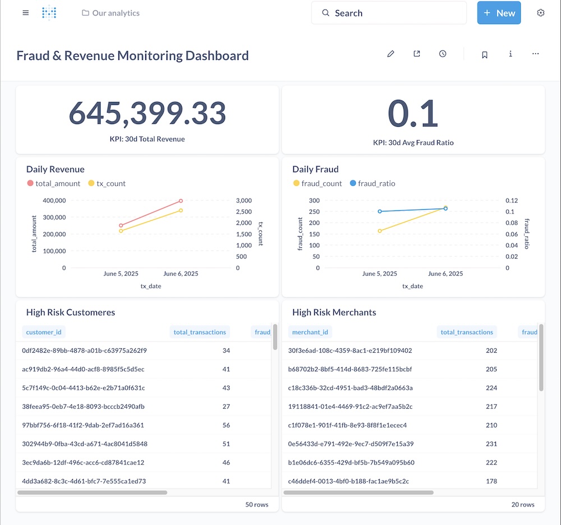Edit the dashboard using the pencil icon
This screenshot has width=561, height=525.
point(391,53)
